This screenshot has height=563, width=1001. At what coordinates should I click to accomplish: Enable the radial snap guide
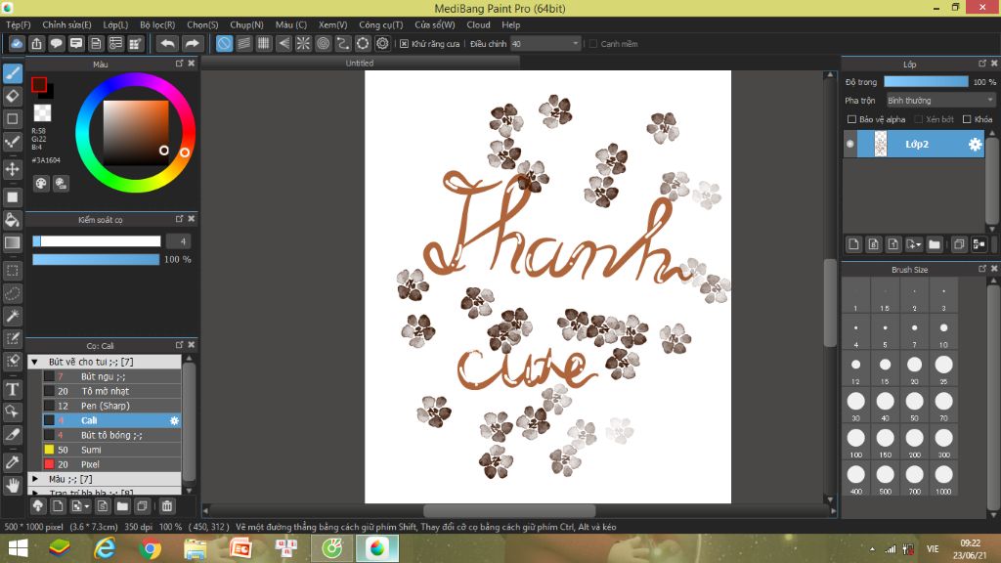click(x=303, y=43)
